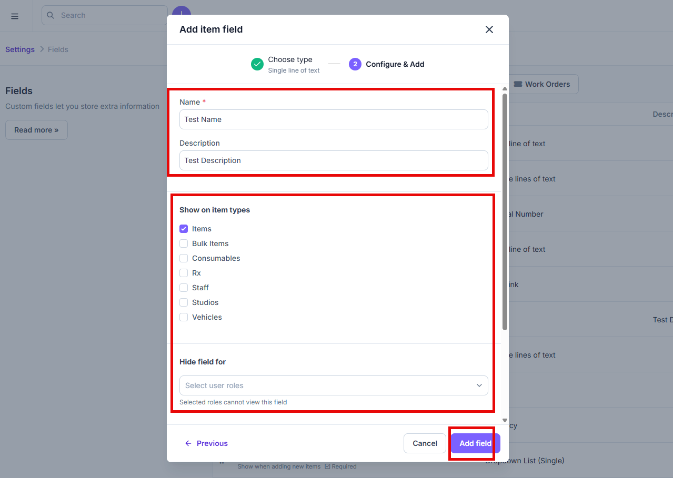Click the Read more button
673x478 pixels.
click(36, 130)
